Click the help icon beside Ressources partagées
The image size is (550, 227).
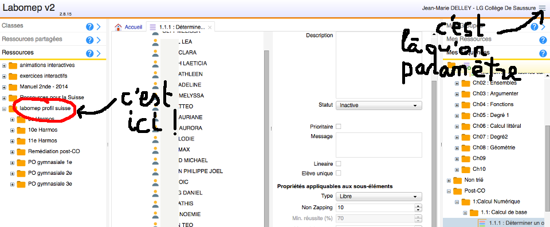pos(89,40)
